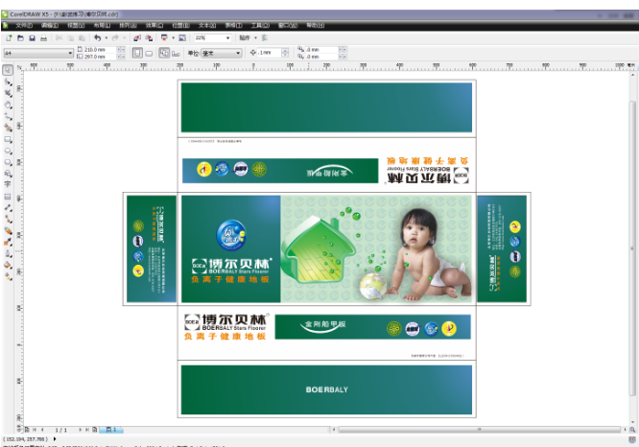Click the Import icon in toolbar
Image resolution: width=639 pixels, height=447 pixels.
pos(136,37)
